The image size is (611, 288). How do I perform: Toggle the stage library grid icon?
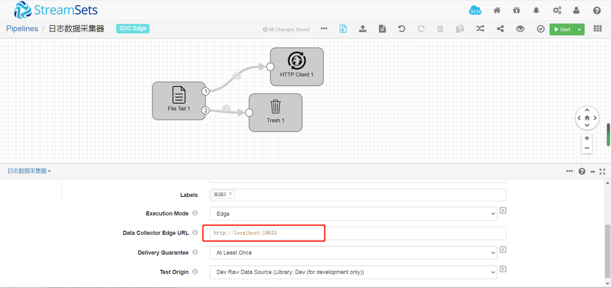click(x=598, y=29)
